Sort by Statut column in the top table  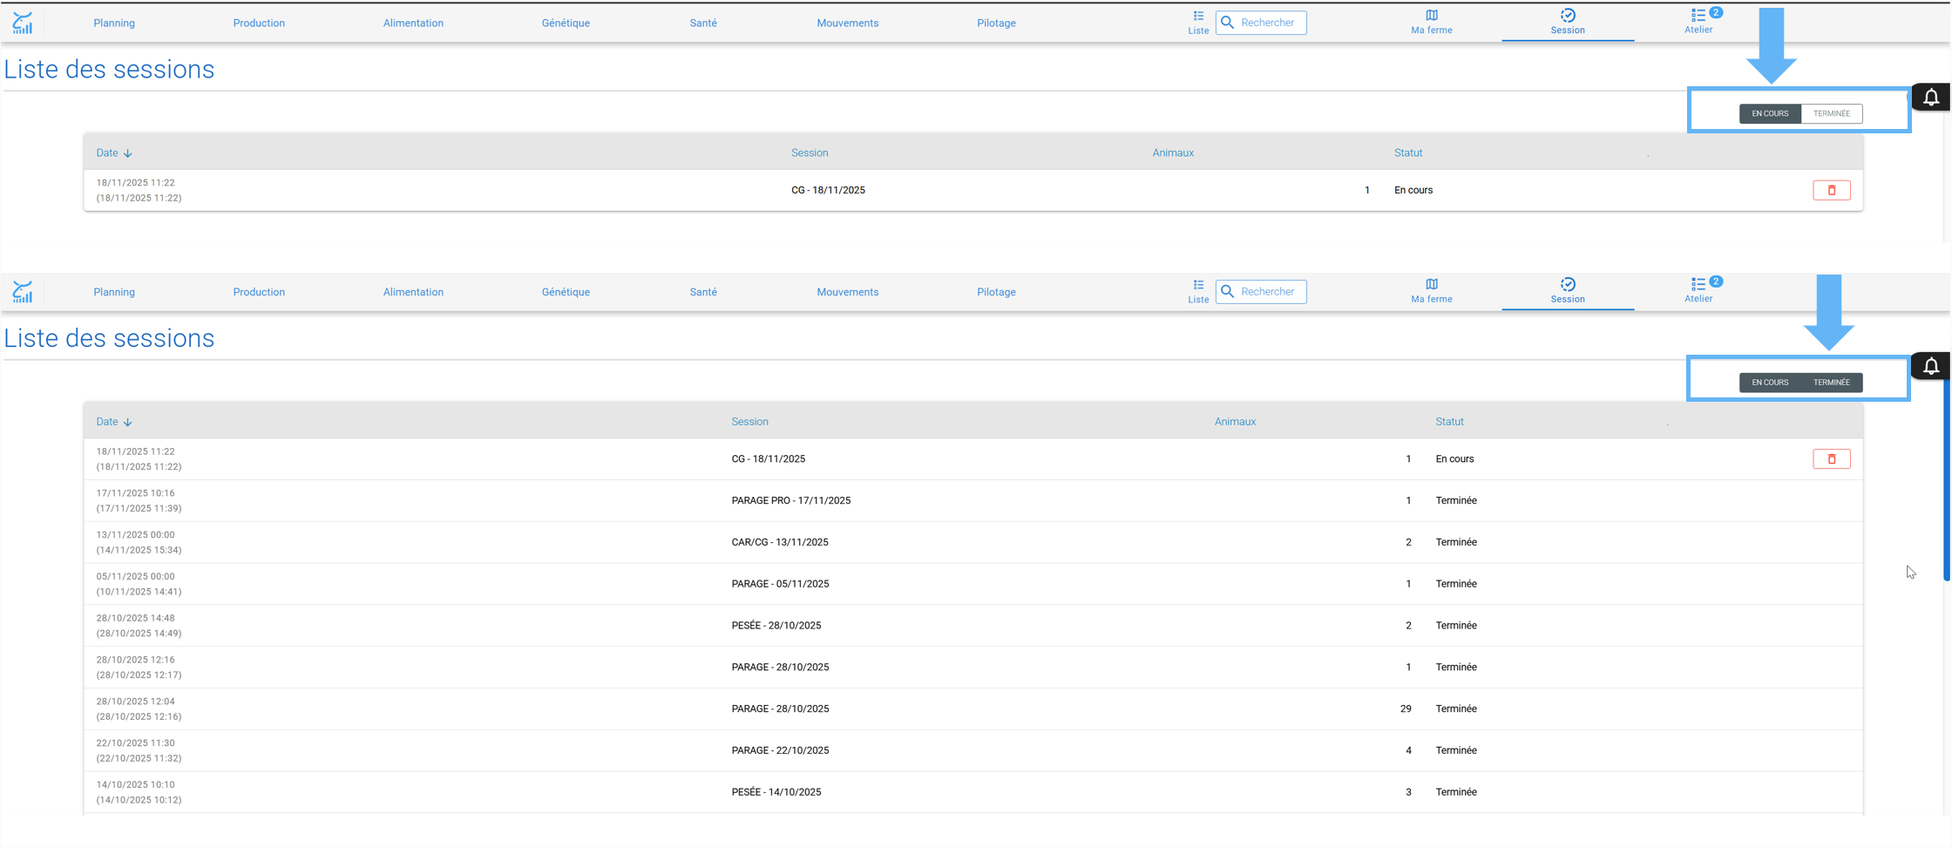(1408, 153)
